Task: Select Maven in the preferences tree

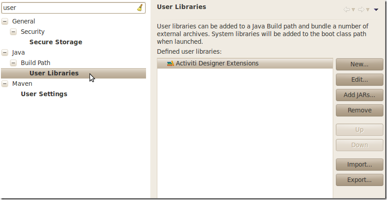Action: (22, 84)
